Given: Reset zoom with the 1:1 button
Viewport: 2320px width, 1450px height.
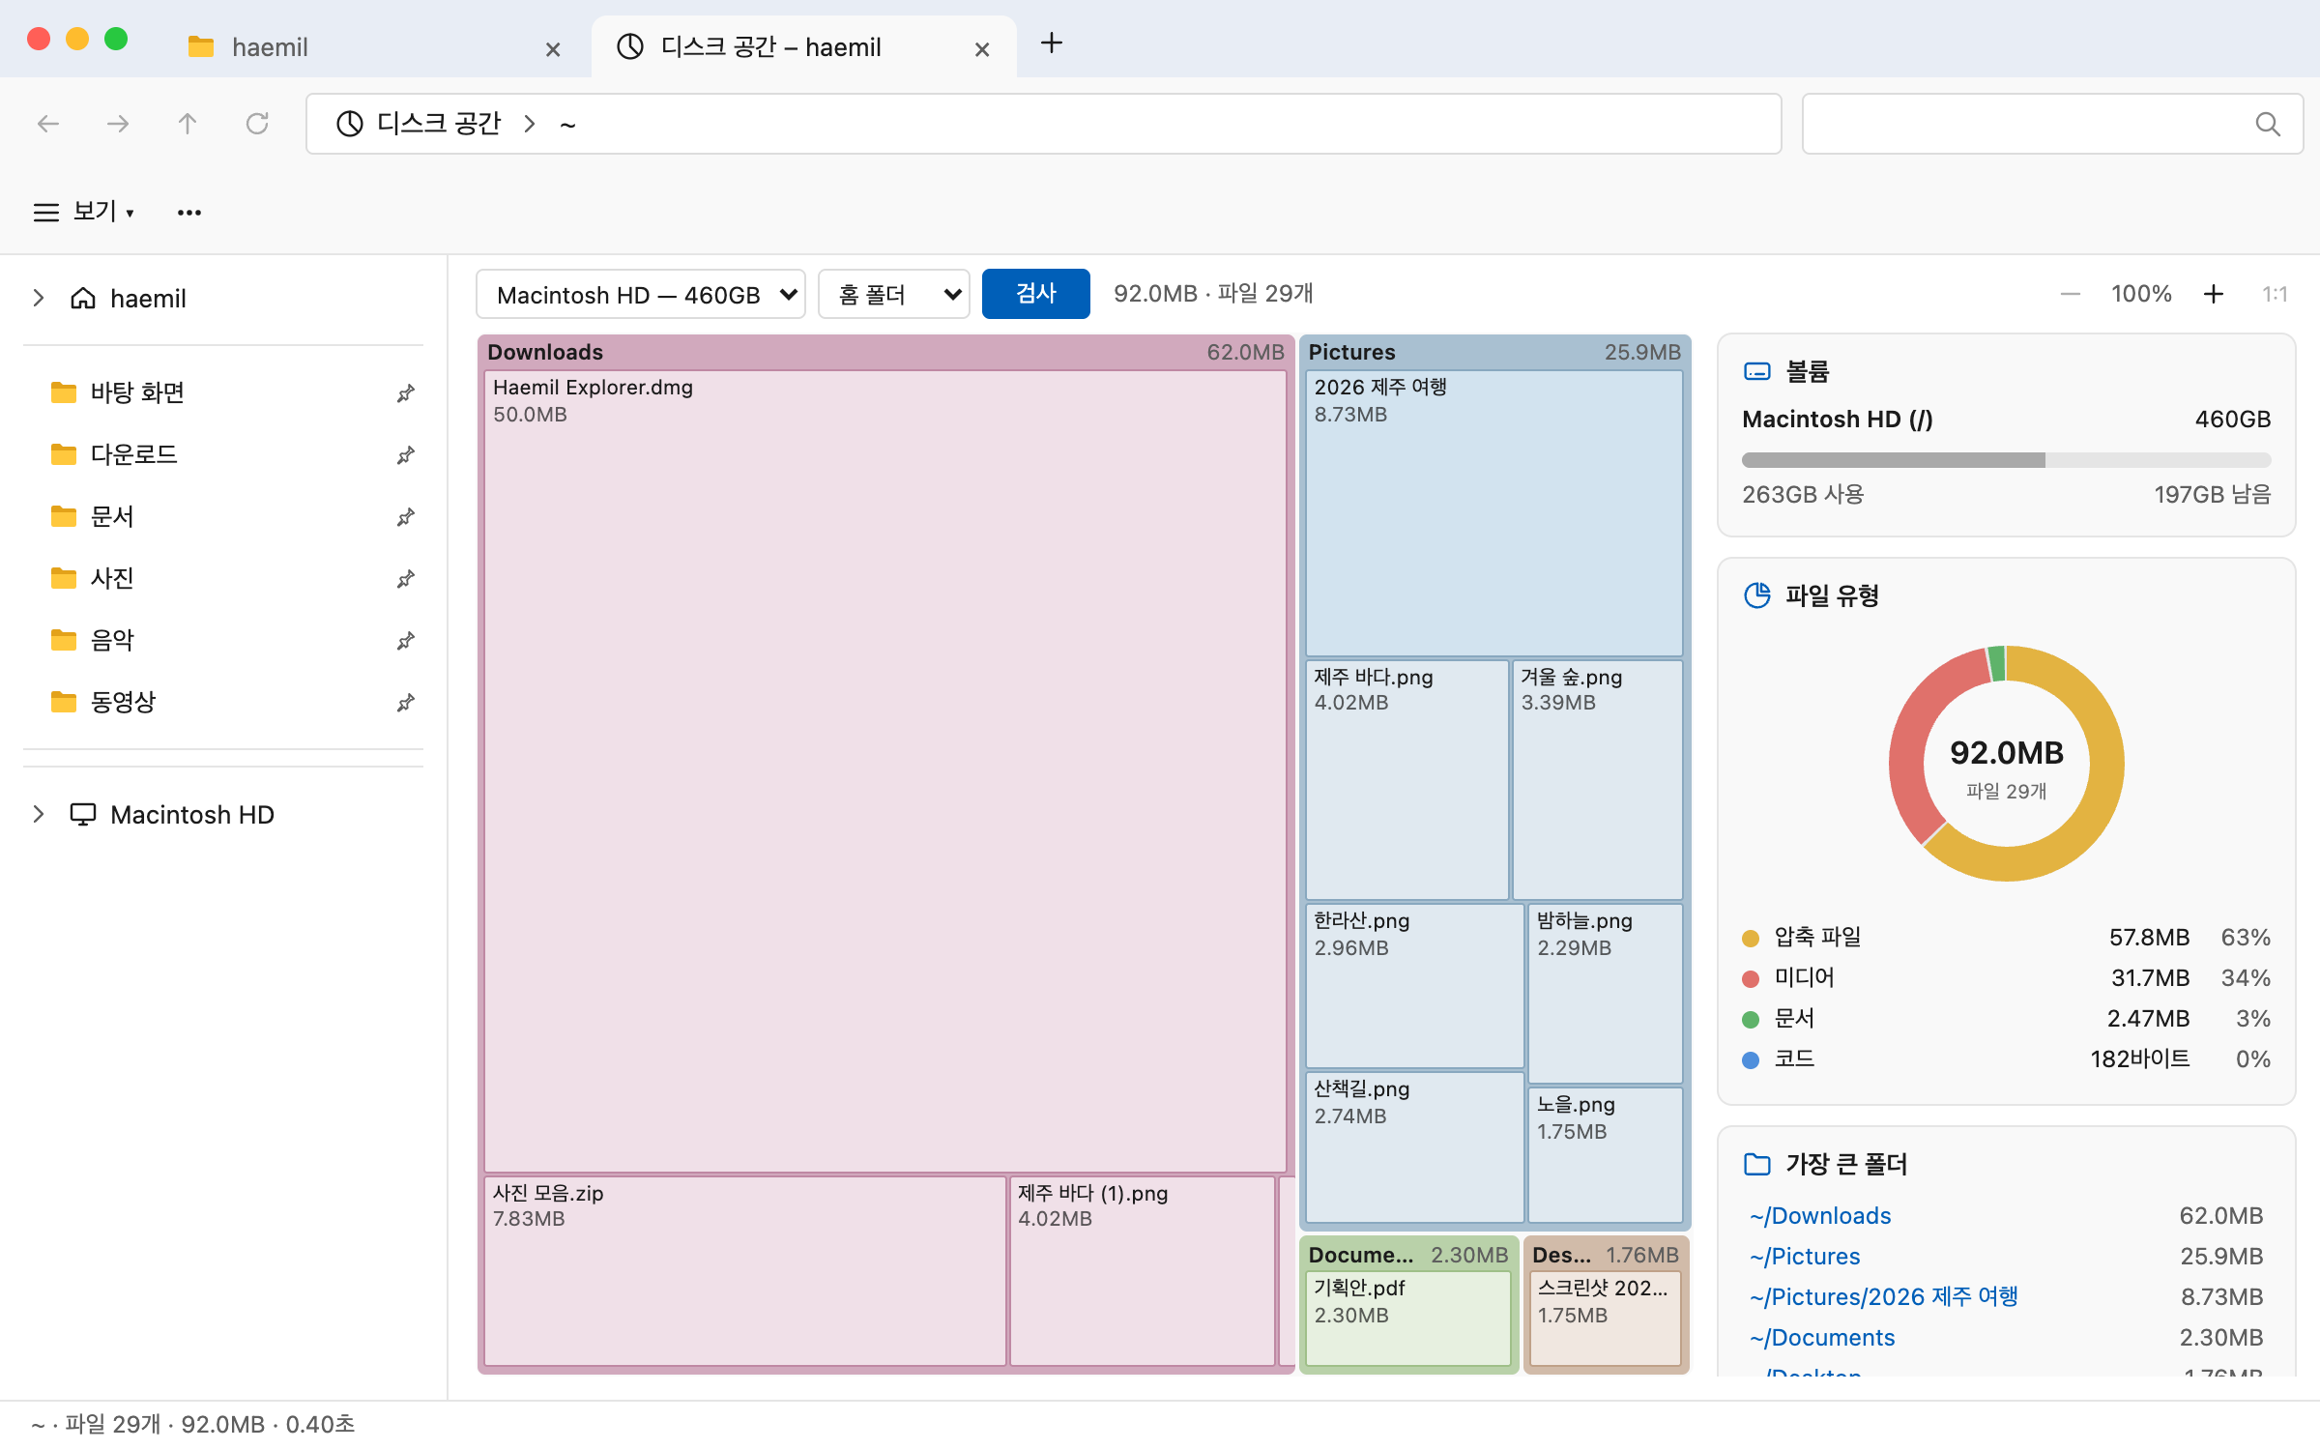Looking at the screenshot, I should coord(2275,294).
